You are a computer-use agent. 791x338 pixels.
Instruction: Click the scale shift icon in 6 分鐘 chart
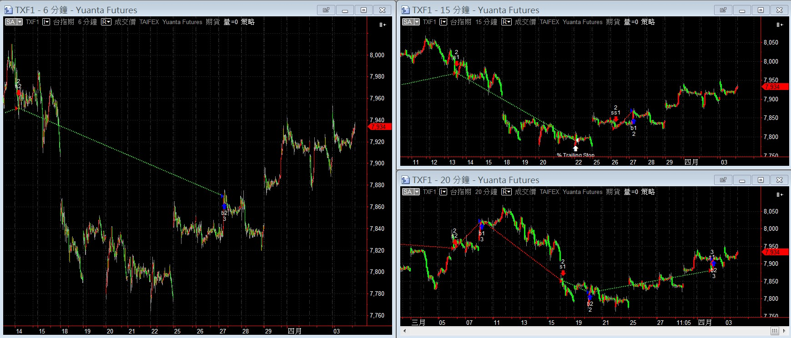[x=383, y=25]
